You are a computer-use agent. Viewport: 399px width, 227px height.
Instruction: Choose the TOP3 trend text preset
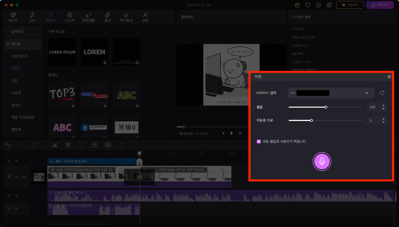(x=62, y=95)
